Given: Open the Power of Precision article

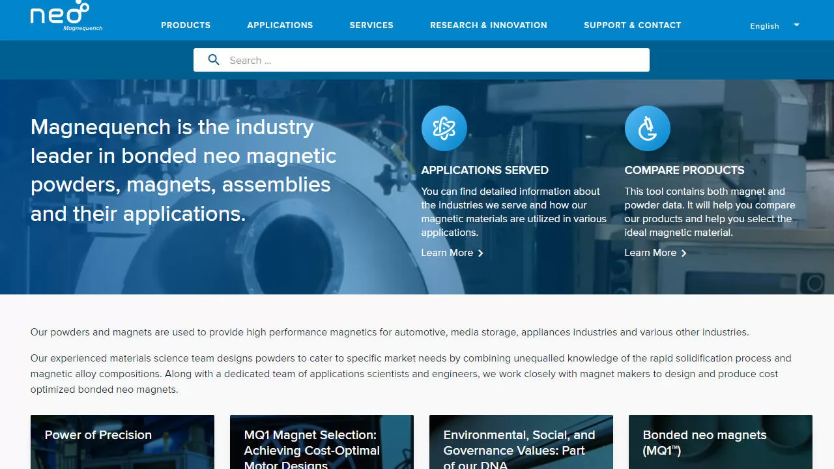Looking at the screenshot, I should (98, 435).
